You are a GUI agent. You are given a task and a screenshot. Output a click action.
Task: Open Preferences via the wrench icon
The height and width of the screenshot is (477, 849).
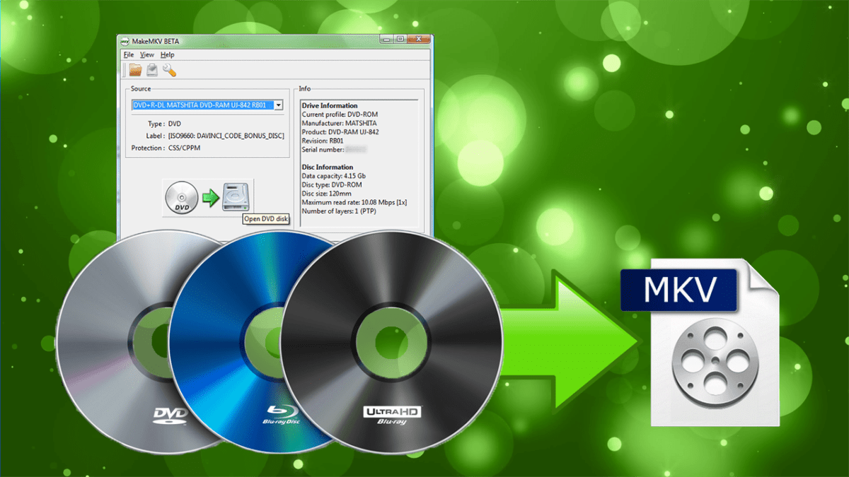click(x=169, y=70)
